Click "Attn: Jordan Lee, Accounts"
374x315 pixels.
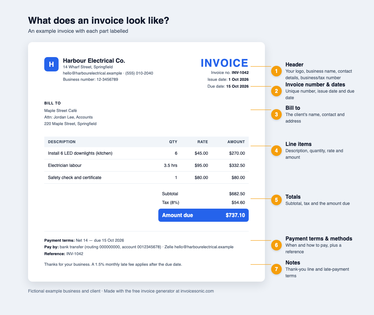68,117
